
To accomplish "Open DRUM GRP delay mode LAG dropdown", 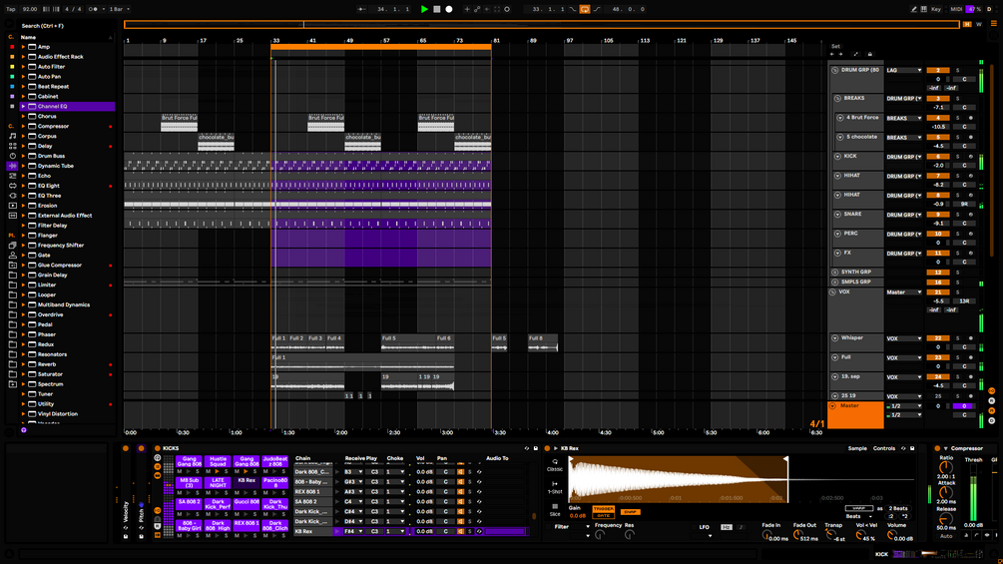I will 903,70.
